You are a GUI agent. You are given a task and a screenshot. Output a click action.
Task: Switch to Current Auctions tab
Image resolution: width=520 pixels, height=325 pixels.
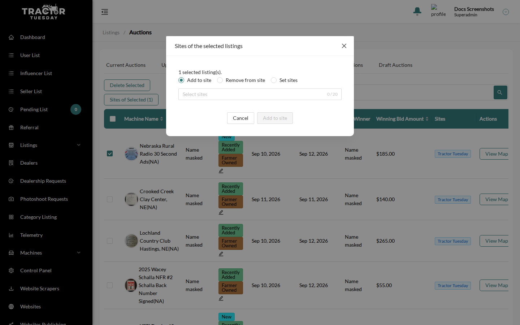(x=126, y=65)
